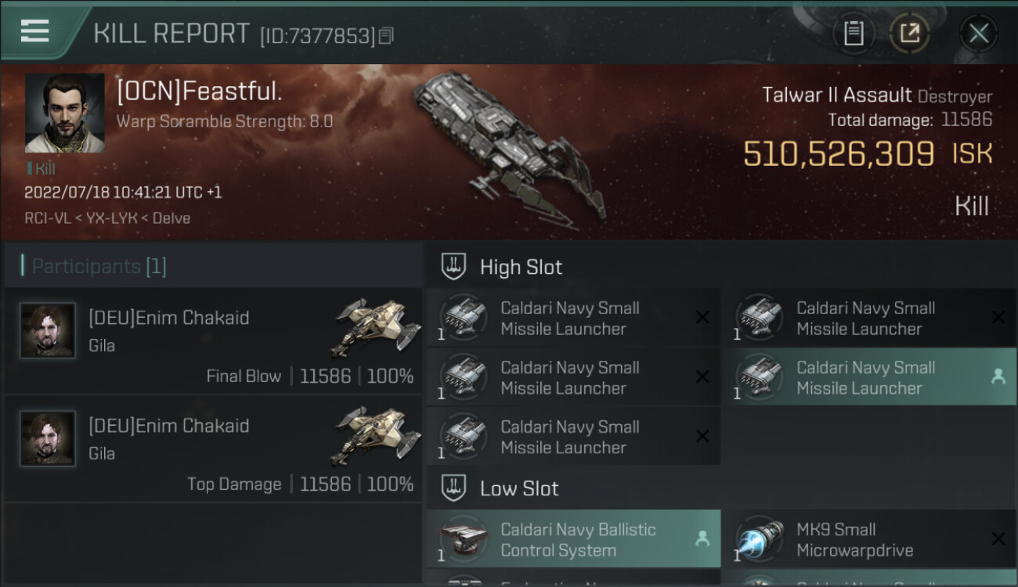Click the share kill report icon
This screenshot has width=1018, height=587.
909,34
